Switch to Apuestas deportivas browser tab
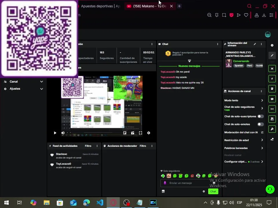The width and height of the screenshot is (278, 208). 100,6
